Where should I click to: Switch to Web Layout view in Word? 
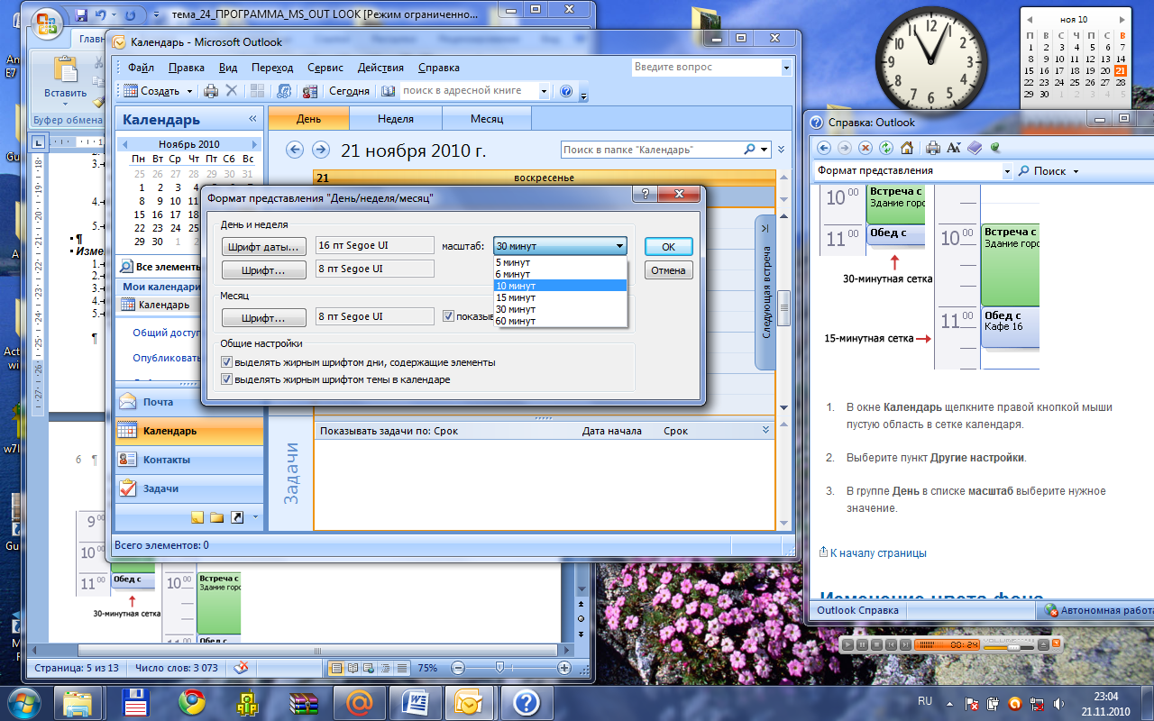[369, 668]
